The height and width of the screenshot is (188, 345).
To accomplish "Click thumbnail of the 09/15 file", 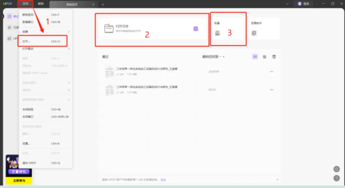I will (x=109, y=89).
